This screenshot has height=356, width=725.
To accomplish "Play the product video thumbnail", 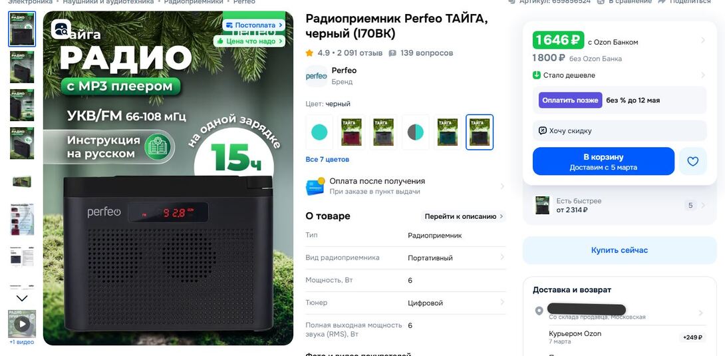I will point(22,323).
